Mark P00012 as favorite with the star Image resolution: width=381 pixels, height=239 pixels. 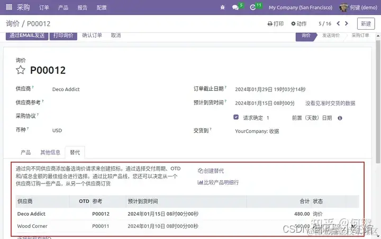21,70
